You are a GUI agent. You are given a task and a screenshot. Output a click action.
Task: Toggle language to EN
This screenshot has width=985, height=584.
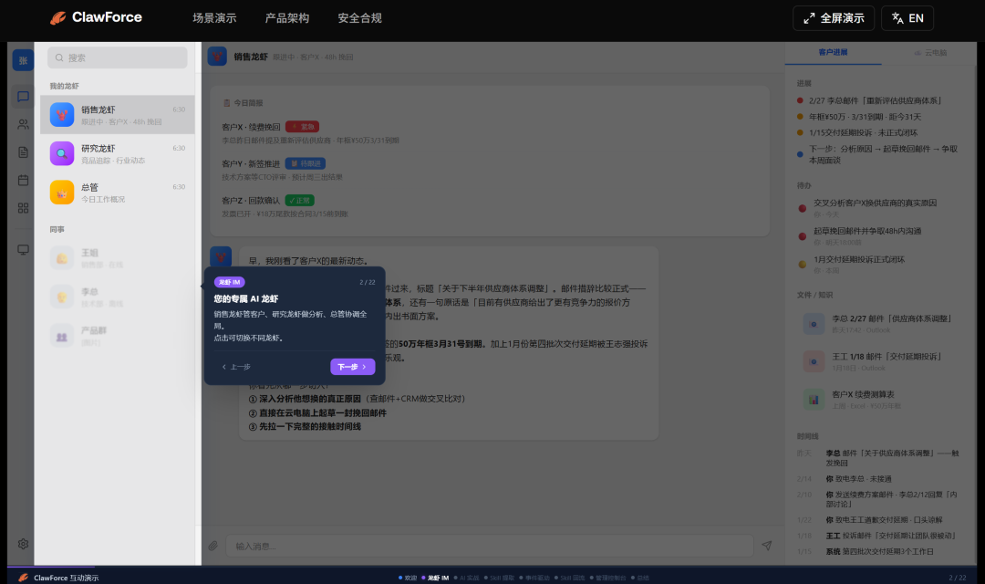pos(907,18)
